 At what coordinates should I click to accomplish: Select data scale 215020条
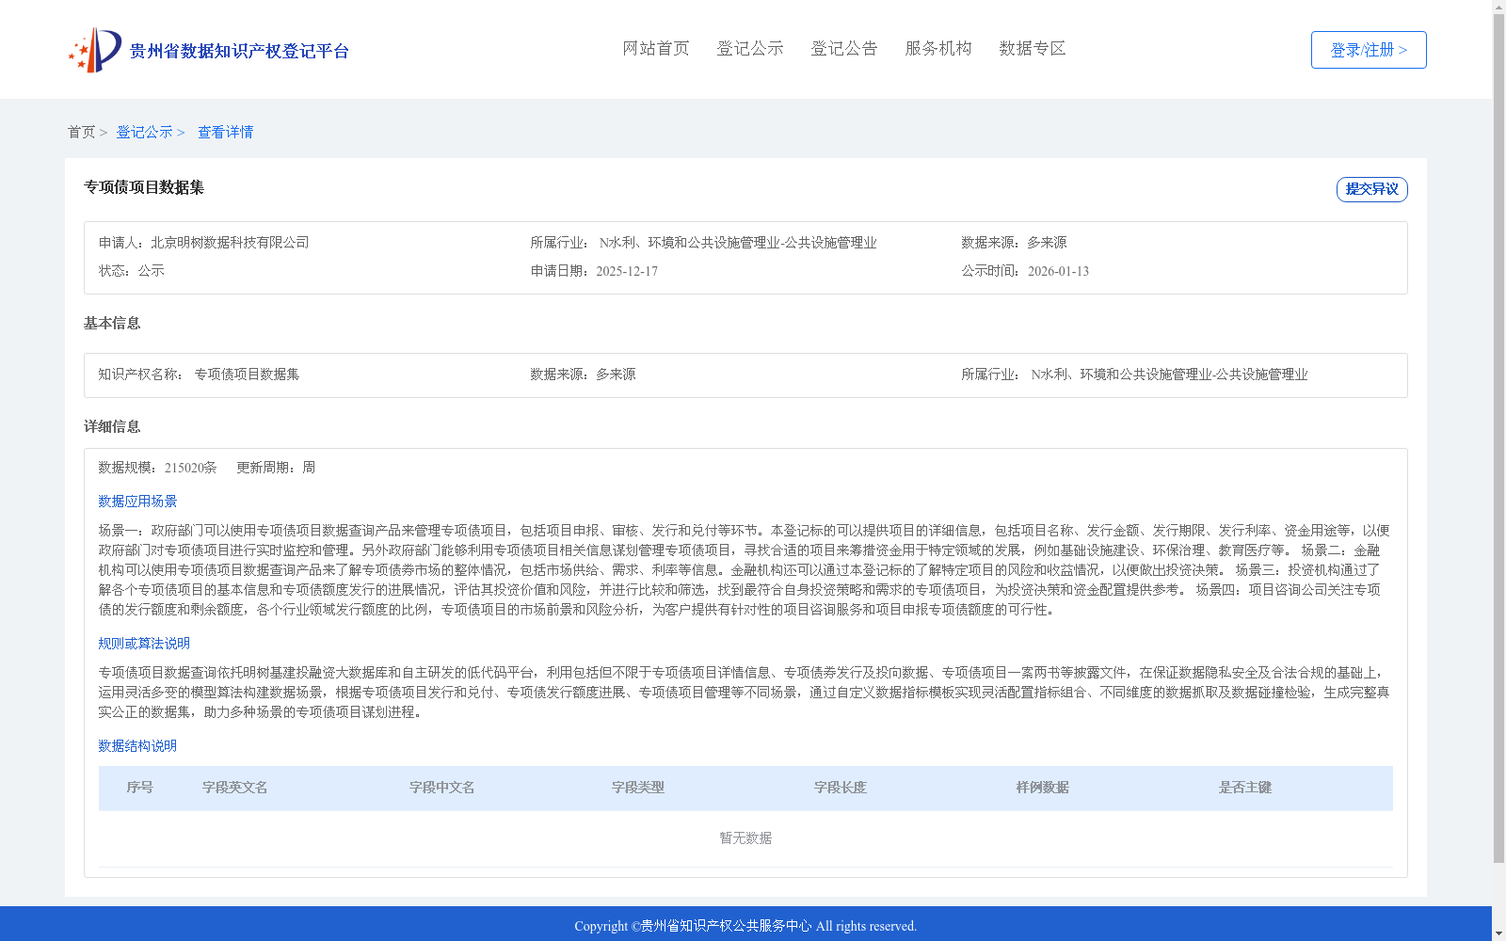(190, 468)
